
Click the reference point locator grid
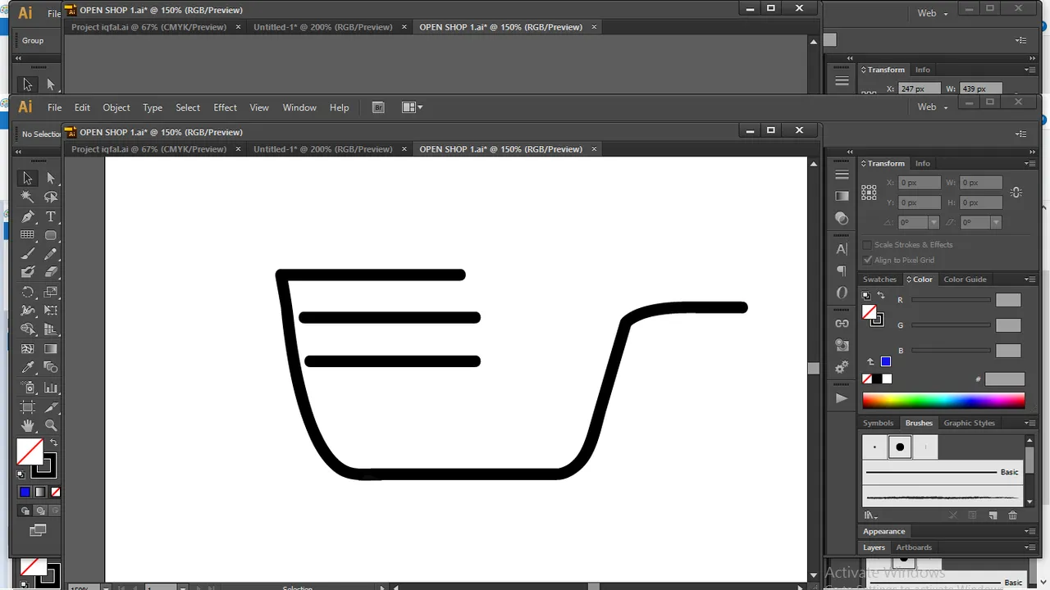click(x=869, y=192)
